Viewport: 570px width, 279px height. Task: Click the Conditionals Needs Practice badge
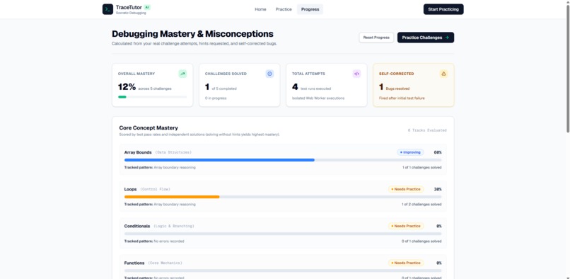pos(406,226)
